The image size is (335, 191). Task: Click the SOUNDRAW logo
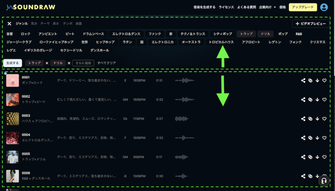pyautogui.click(x=31, y=7)
